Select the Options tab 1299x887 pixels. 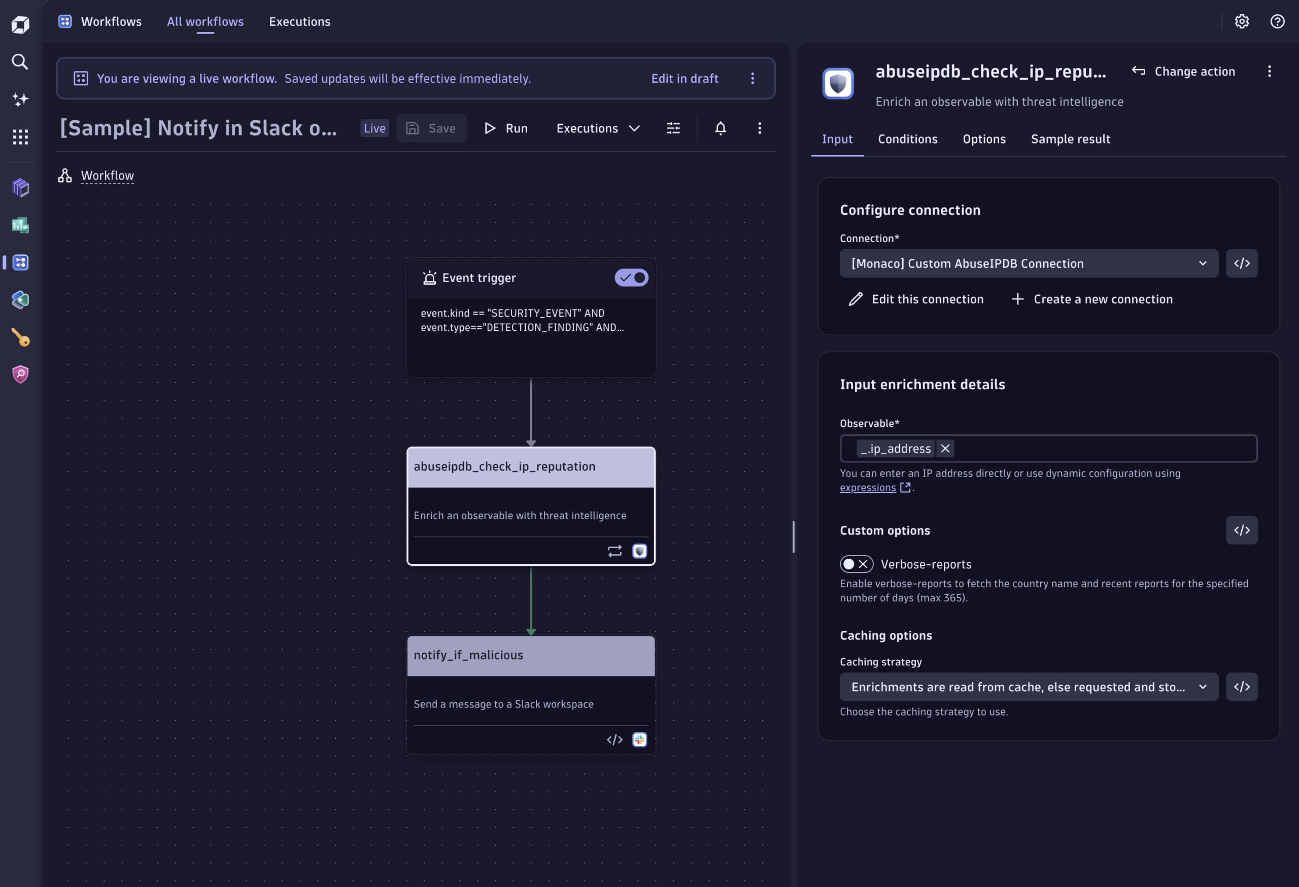click(984, 139)
